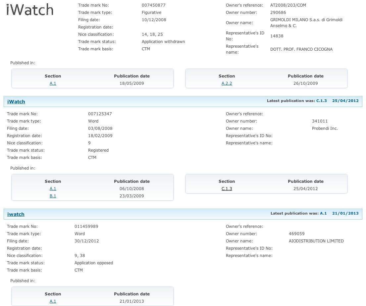
Task: Select owner number 341011
Action: 320,121
